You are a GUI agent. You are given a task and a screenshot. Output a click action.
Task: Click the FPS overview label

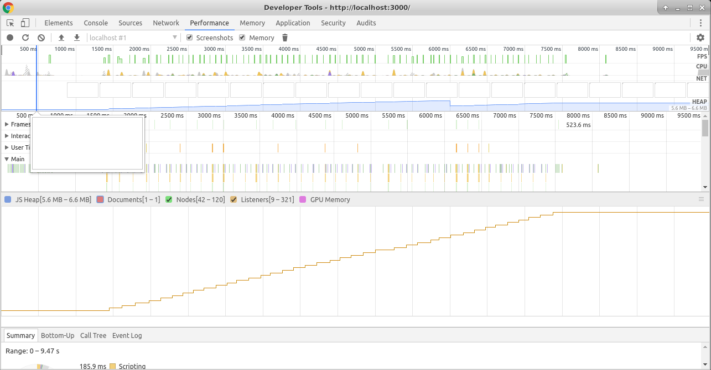[x=702, y=56]
